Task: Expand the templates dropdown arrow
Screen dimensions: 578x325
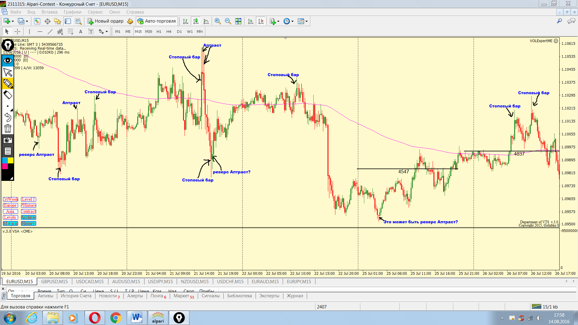Action: coord(306,21)
